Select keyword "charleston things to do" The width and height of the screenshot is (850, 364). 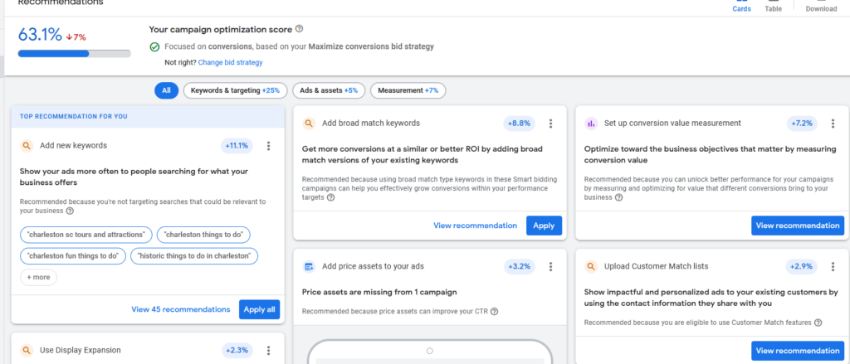204,235
